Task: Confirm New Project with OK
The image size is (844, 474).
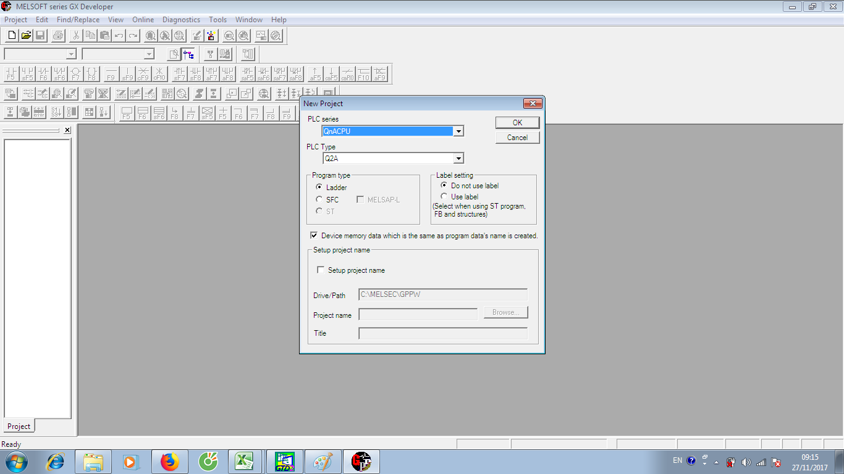Action: [x=518, y=123]
